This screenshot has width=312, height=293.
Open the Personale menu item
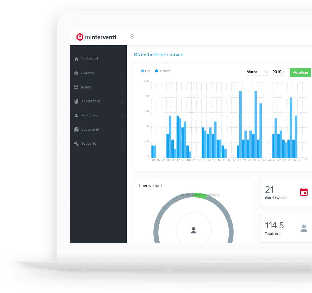pyautogui.click(x=98, y=116)
